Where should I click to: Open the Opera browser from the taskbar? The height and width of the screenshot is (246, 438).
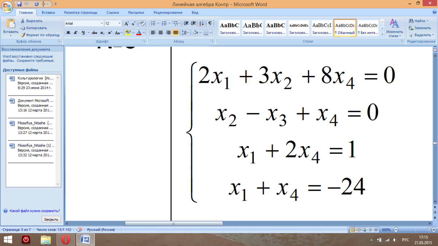[x=66, y=240]
